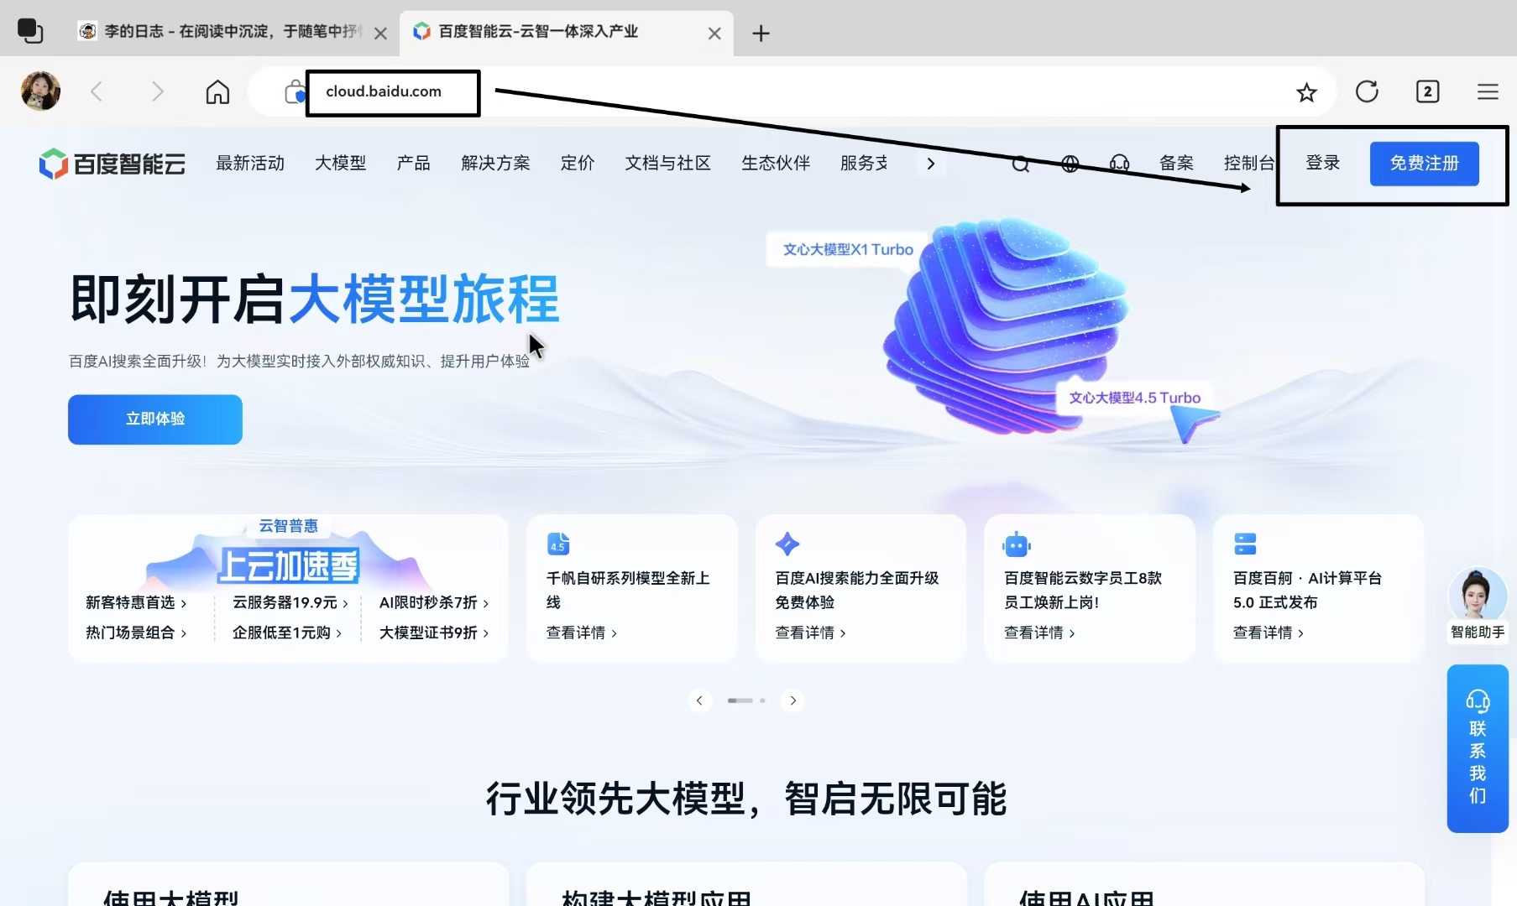
Task: Click the 百度智能云 logo
Action: pyautogui.click(x=112, y=164)
